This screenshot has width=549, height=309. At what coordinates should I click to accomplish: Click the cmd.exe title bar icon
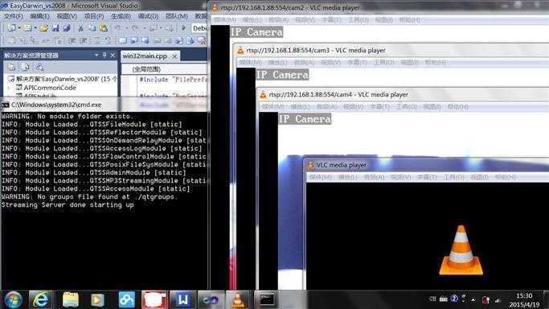6,105
